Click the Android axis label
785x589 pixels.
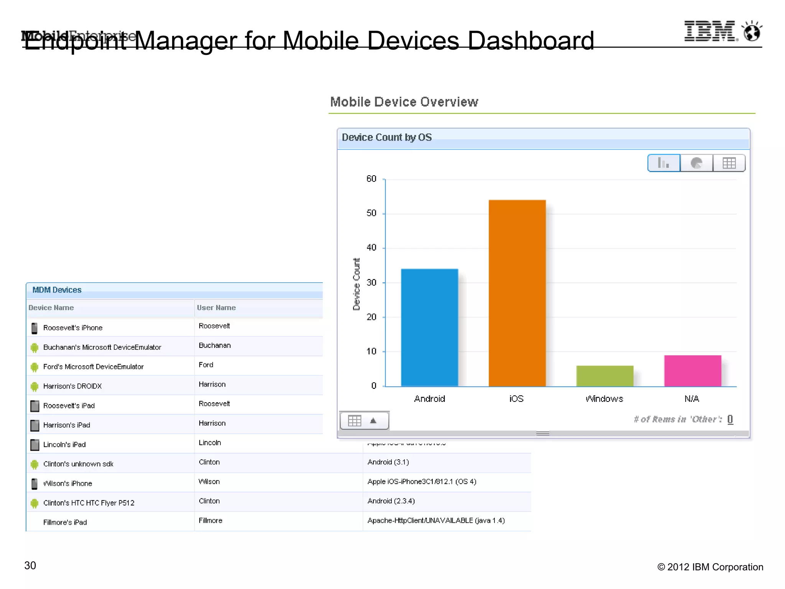click(429, 399)
